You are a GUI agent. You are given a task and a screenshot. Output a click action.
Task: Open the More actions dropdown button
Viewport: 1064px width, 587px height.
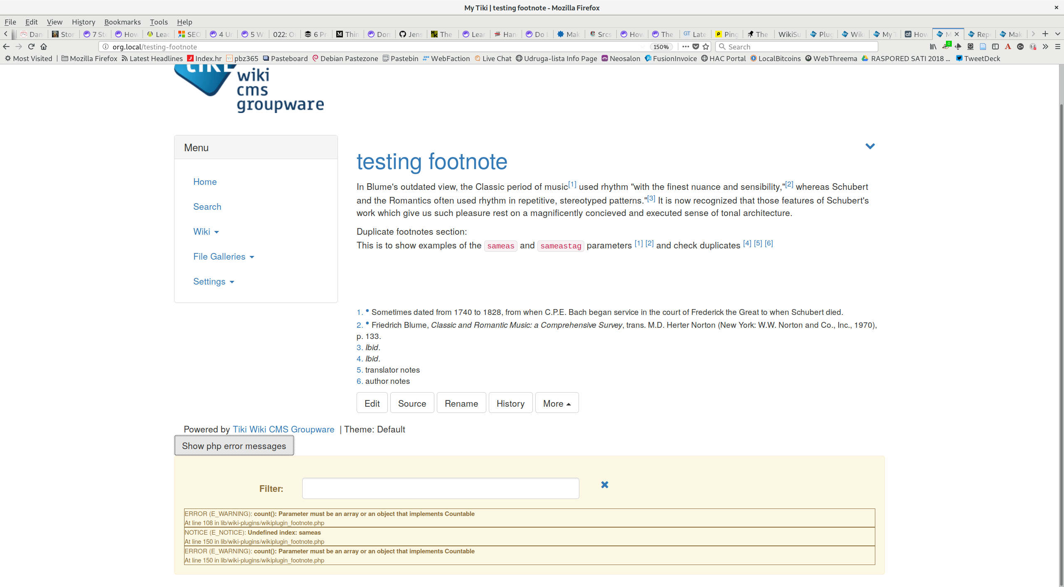(x=557, y=403)
